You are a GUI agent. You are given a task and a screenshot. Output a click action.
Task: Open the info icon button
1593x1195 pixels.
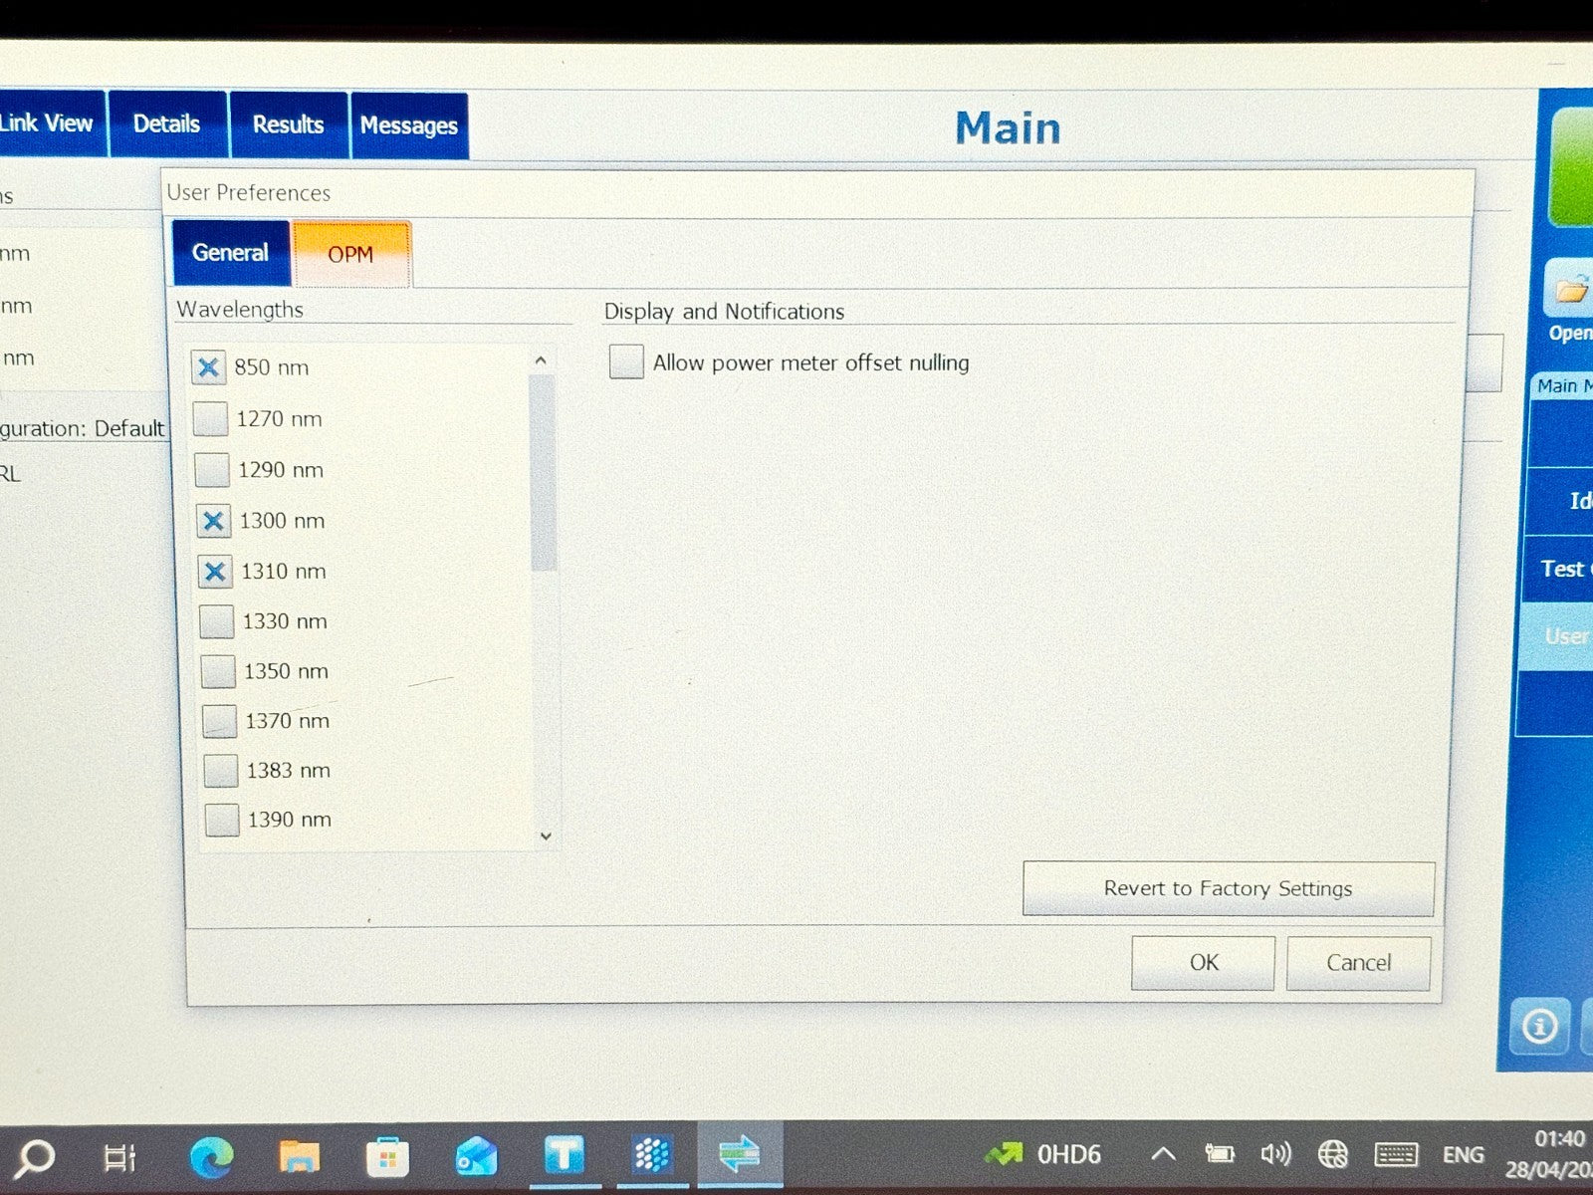(x=1539, y=1026)
